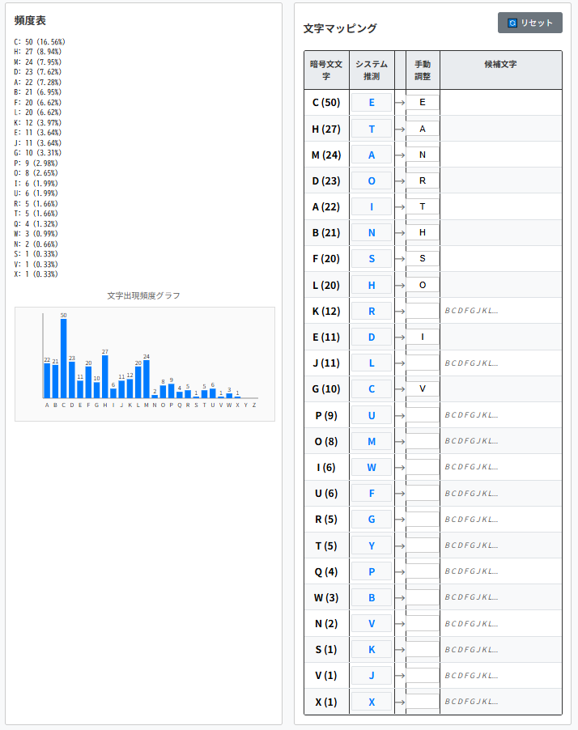
Task: Click the manual field containing N for M (24)
Action: point(423,155)
